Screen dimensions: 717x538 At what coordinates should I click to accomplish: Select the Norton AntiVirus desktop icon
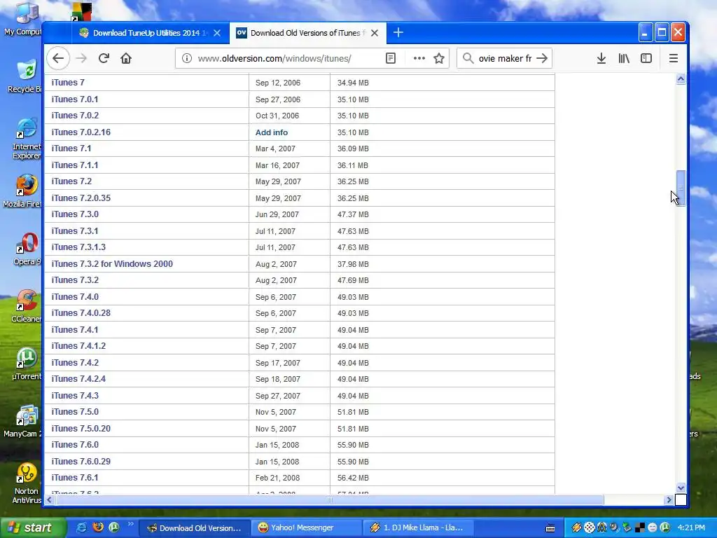[x=26, y=483]
